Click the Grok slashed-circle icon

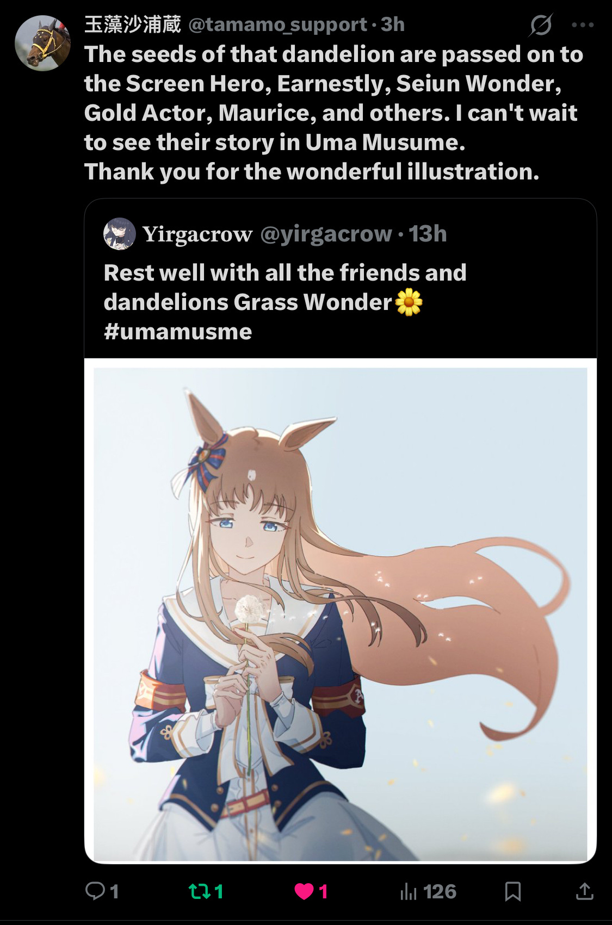click(x=541, y=25)
